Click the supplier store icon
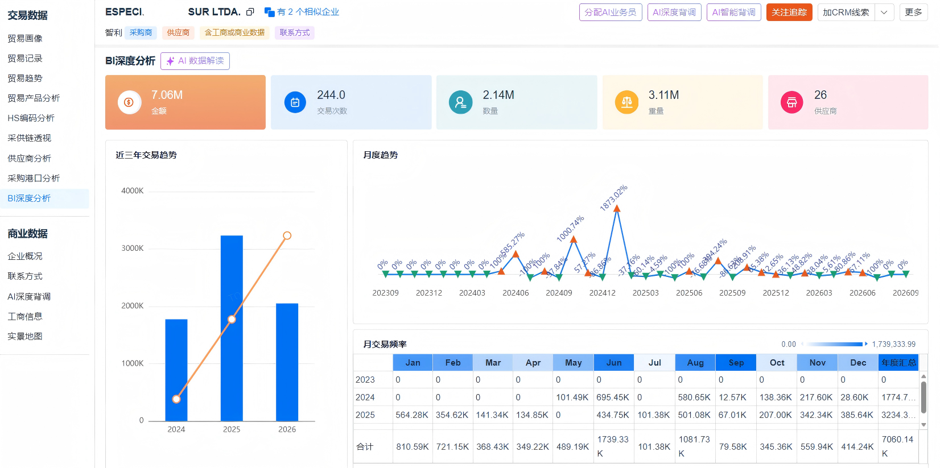This screenshot has width=940, height=468. tap(791, 102)
